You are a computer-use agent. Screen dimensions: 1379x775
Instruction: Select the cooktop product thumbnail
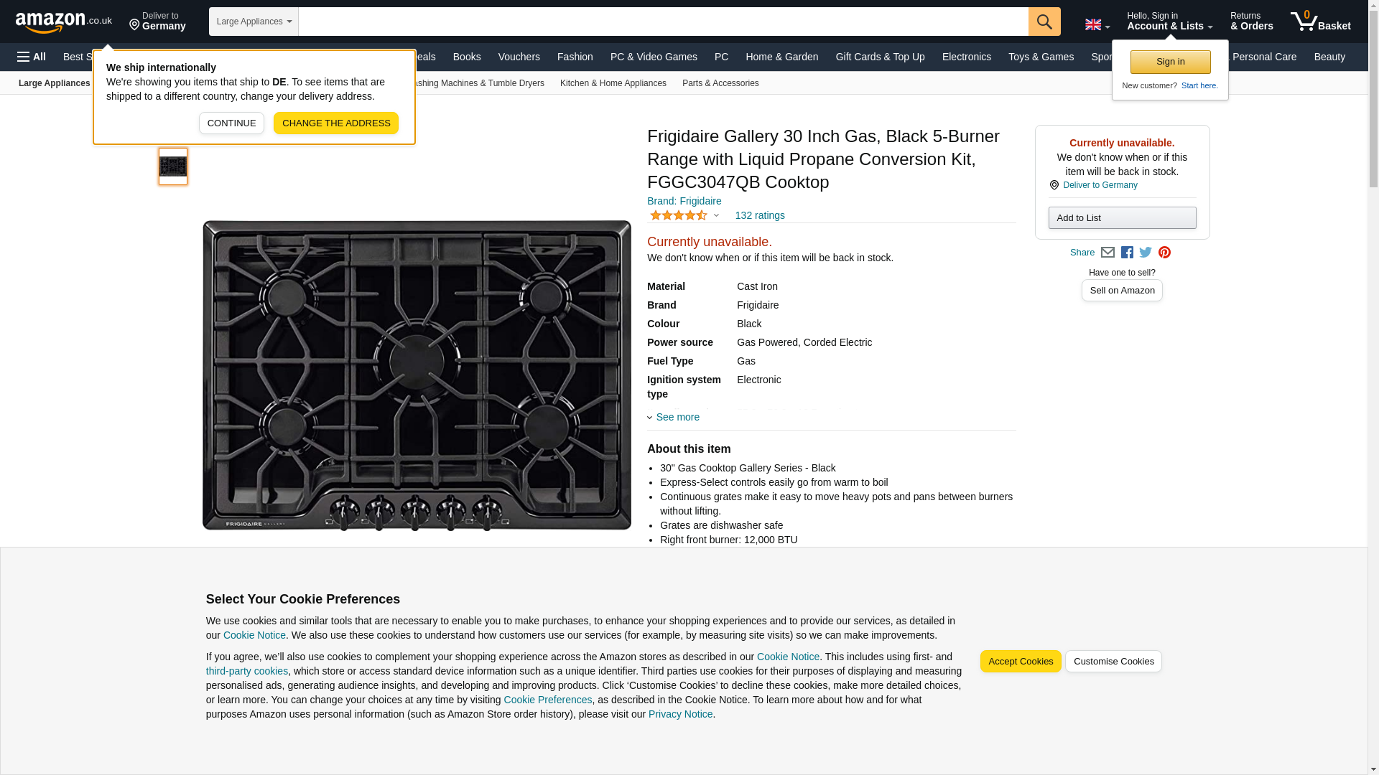click(x=173, y=166)
